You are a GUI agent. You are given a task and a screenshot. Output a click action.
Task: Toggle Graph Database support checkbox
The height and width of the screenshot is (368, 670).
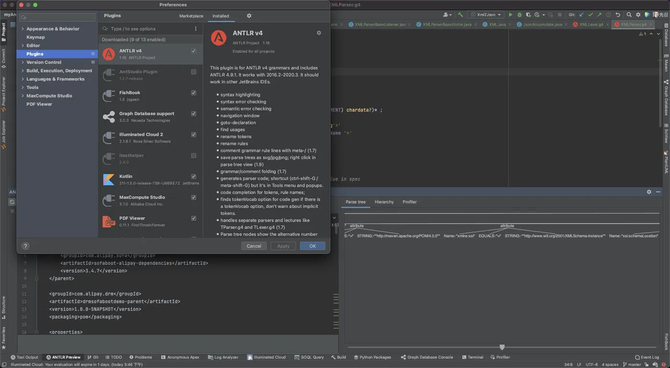click(x=193, y=114)
